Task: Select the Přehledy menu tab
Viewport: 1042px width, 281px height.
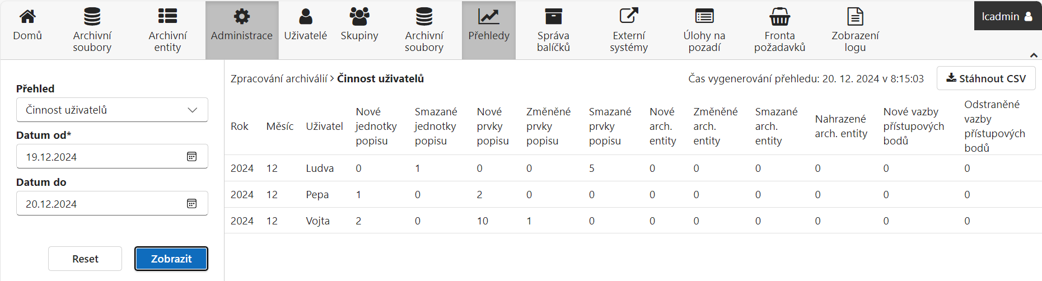Action: [489, 30]
